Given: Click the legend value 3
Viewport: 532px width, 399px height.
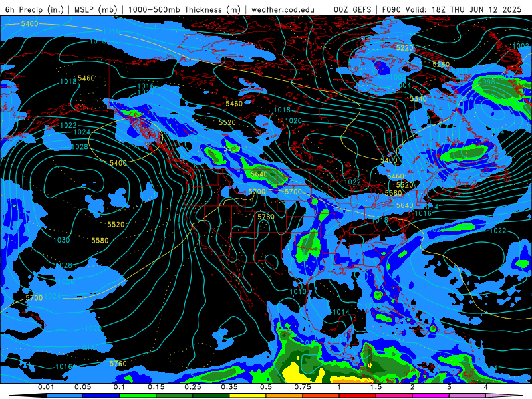Looking at the screenshot, I should pos(449,387).
